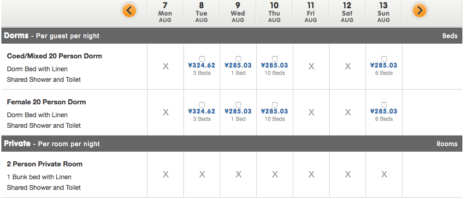Click ¥324.62 price for Female dorm Tuesday
The height and width of the screenshot is (199, 467).
pos(202,111)
